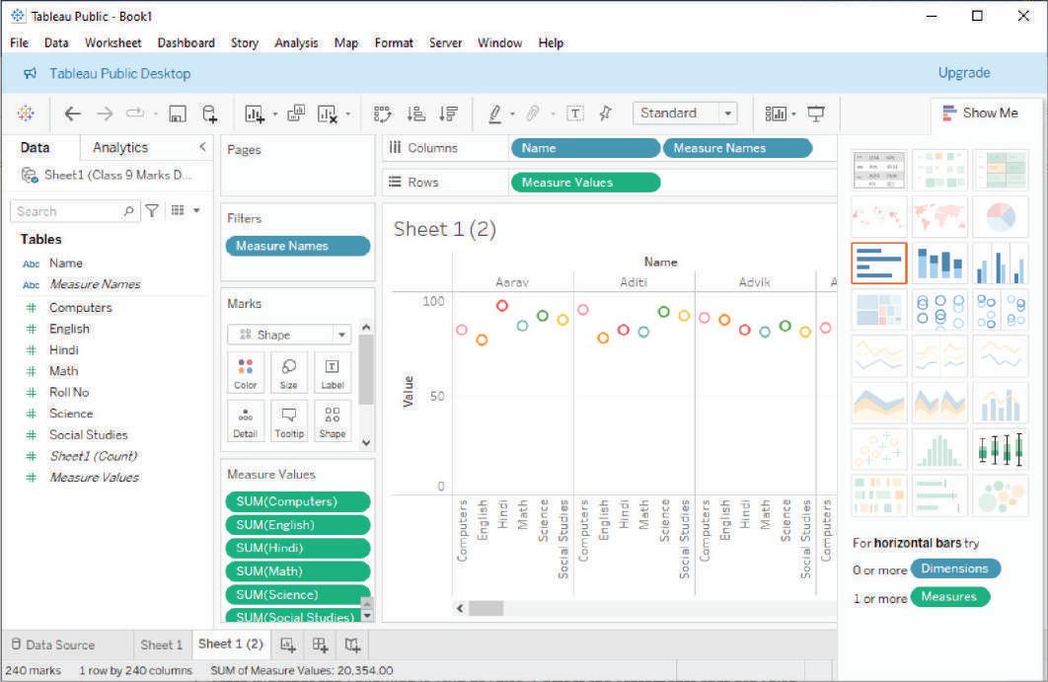Click the Sort descending icon
This screenshot has height=682, width=1048.
point(448,114)
